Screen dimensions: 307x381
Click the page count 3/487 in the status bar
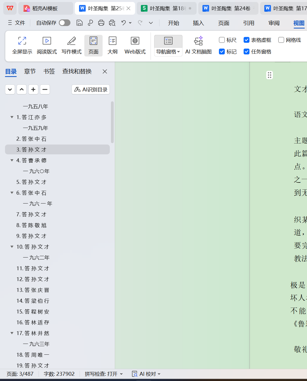point(20,374)
